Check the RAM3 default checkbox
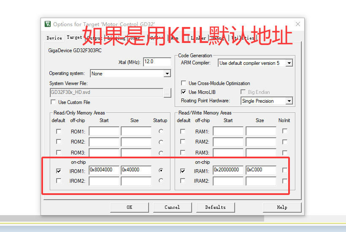The image size is (346, 232). (x=183, y=152)
